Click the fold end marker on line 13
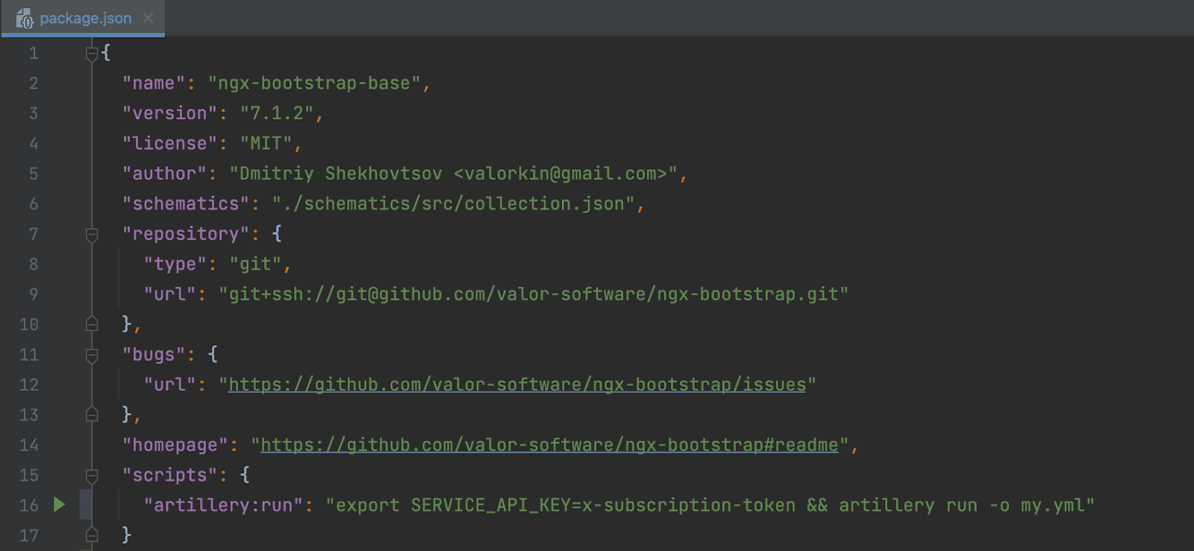 point(92,415)
